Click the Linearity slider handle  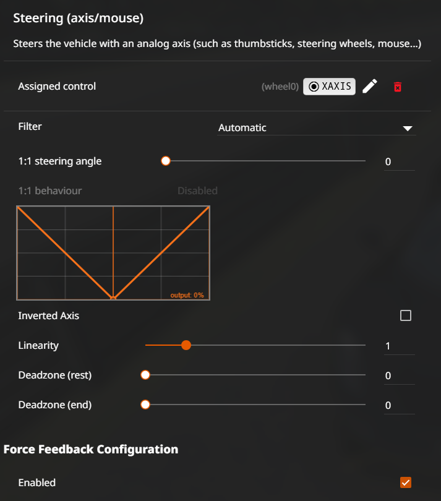(186, 345)
